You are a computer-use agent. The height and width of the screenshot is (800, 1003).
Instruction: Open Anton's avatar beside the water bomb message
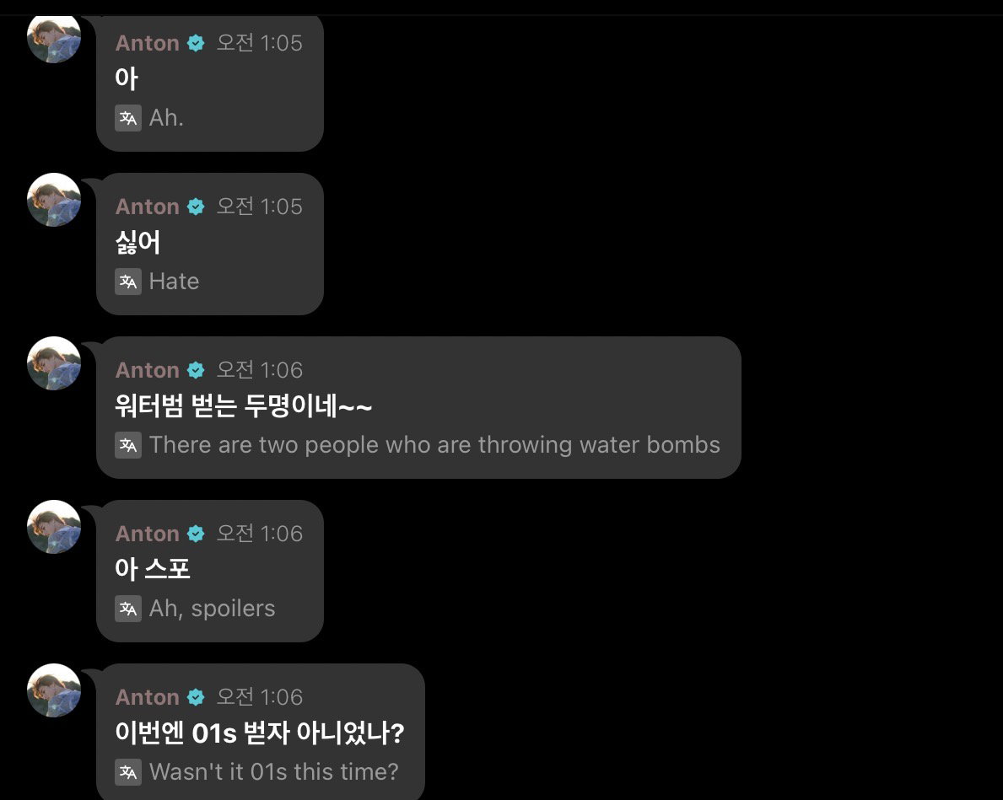click(x=54, y=363)
